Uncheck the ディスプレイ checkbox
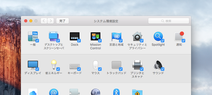Screen dimensions: 212x95 37,69
